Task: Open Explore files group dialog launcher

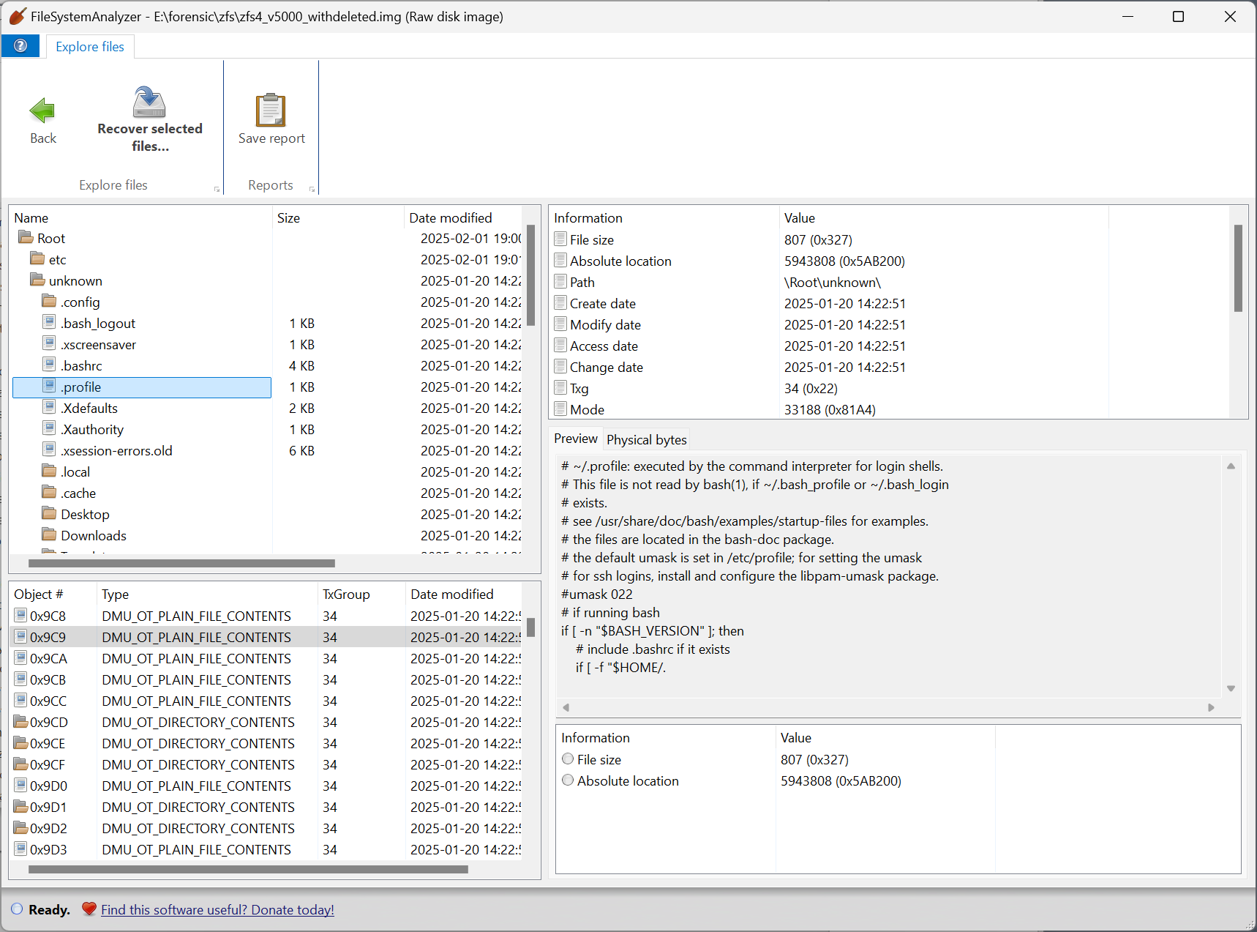Action: tap(217, 189)
